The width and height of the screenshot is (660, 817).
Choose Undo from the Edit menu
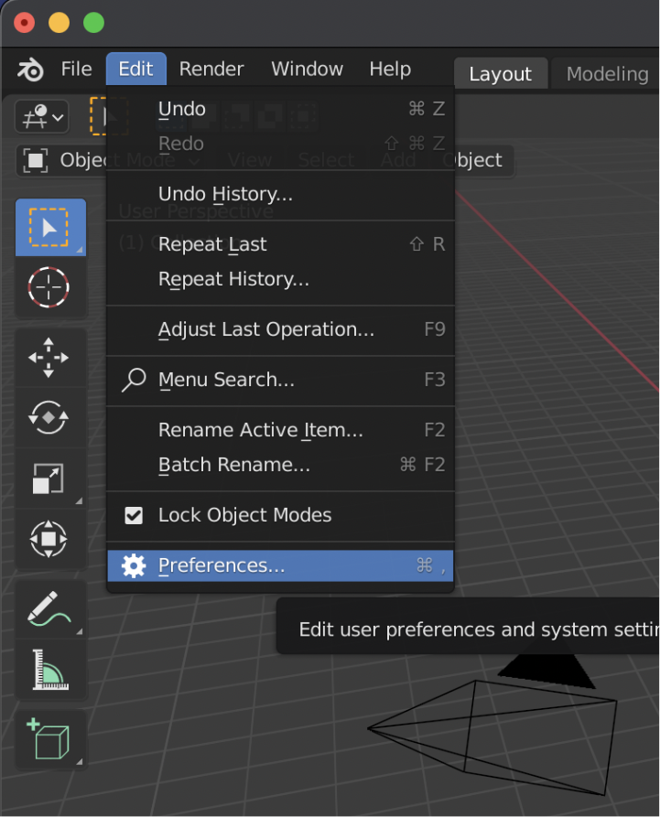280,109
